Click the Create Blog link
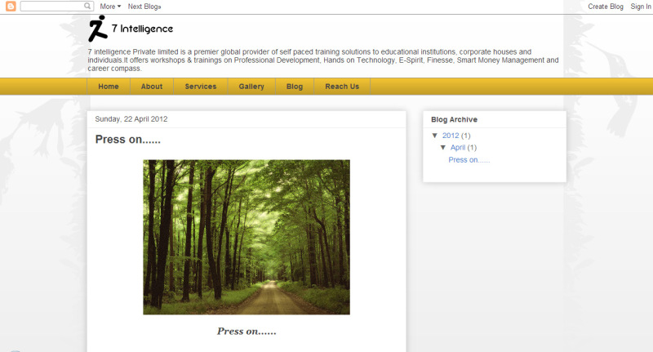This screenshot has width=653, height=352. [606, 6]
